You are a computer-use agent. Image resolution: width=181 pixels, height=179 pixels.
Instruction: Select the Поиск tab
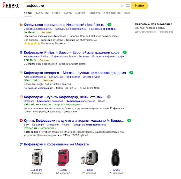[x=28, y=13]
